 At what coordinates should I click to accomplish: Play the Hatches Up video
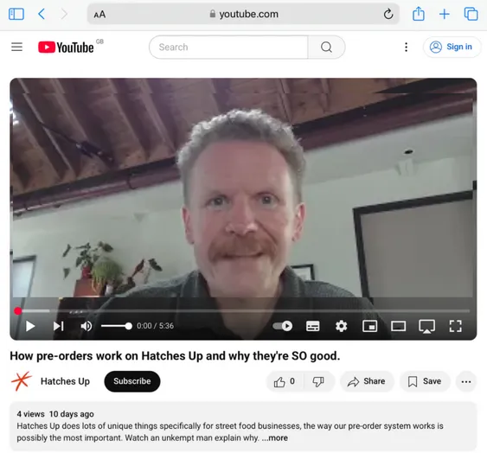point(30,326)
